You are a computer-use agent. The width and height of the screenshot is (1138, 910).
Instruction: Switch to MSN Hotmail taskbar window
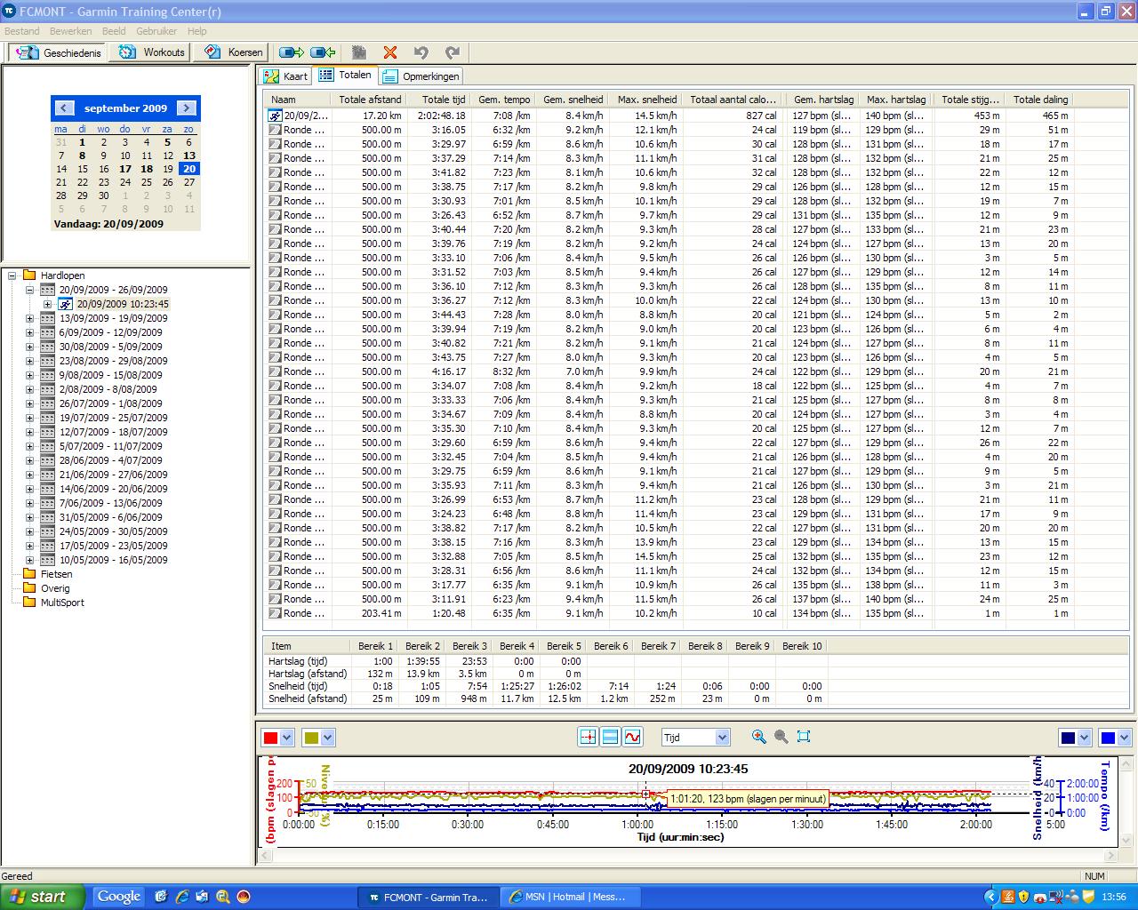point(569,897)
